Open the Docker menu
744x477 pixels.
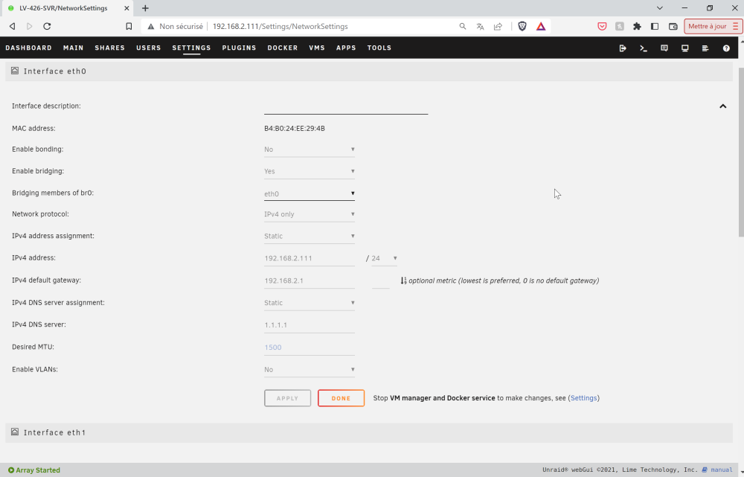coord(282,48)
